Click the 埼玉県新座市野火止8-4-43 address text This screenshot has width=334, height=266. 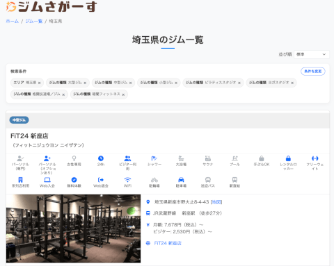[x=182, y=202]
